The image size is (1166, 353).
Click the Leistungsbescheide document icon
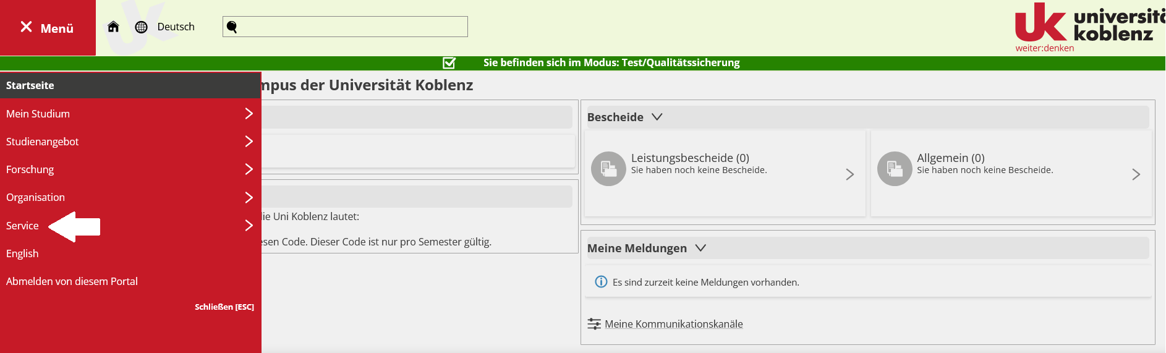click(x=608, y=169)
